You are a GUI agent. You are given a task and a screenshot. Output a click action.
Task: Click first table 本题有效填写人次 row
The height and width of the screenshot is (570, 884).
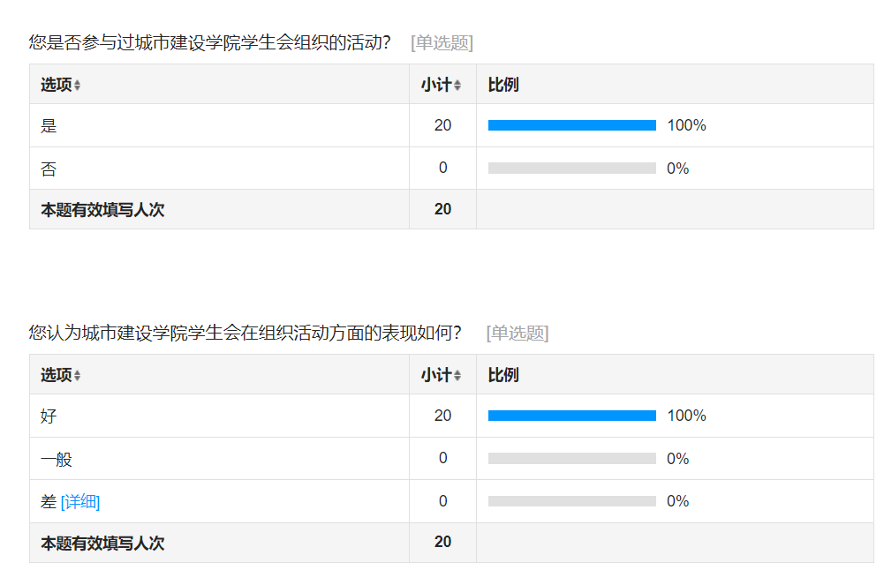tap(451, 209)
